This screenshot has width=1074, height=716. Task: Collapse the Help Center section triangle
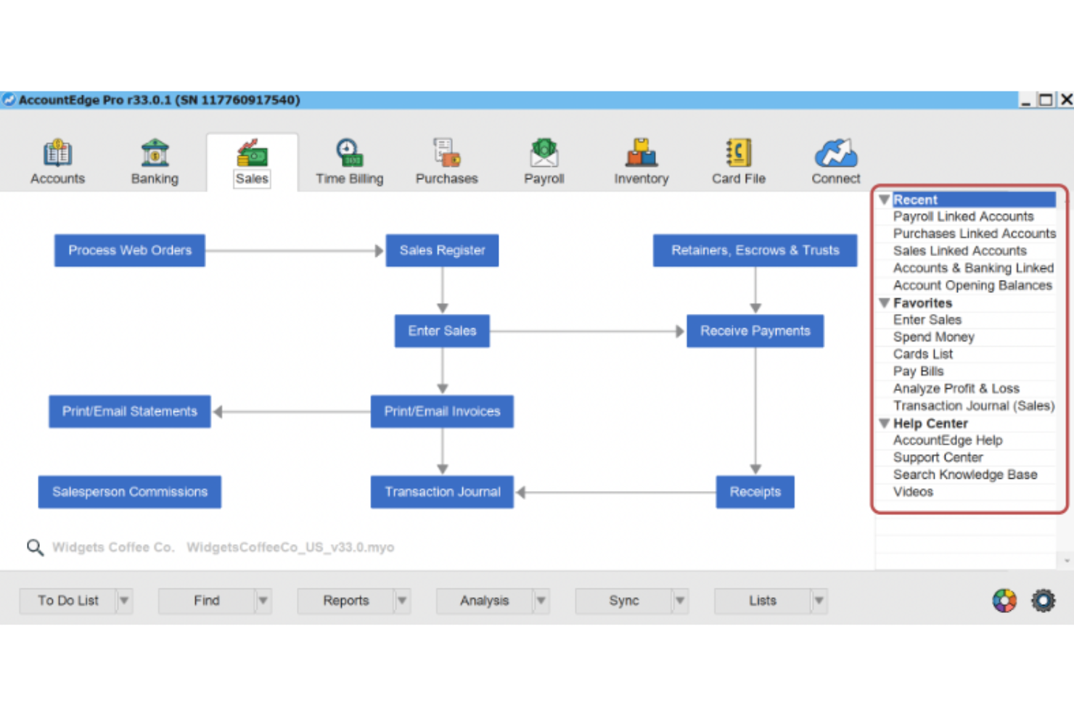[x=884, y=423]
